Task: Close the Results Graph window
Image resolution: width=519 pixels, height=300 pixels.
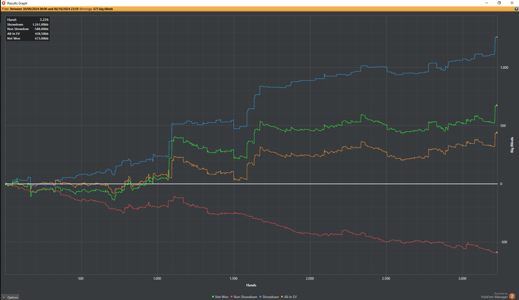Action: [x=512, y=3]
